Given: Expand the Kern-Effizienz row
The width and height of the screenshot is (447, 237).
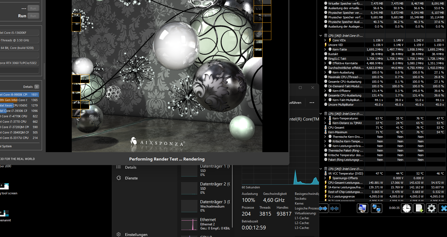Looking at the screenshot, I should [325, 91].
